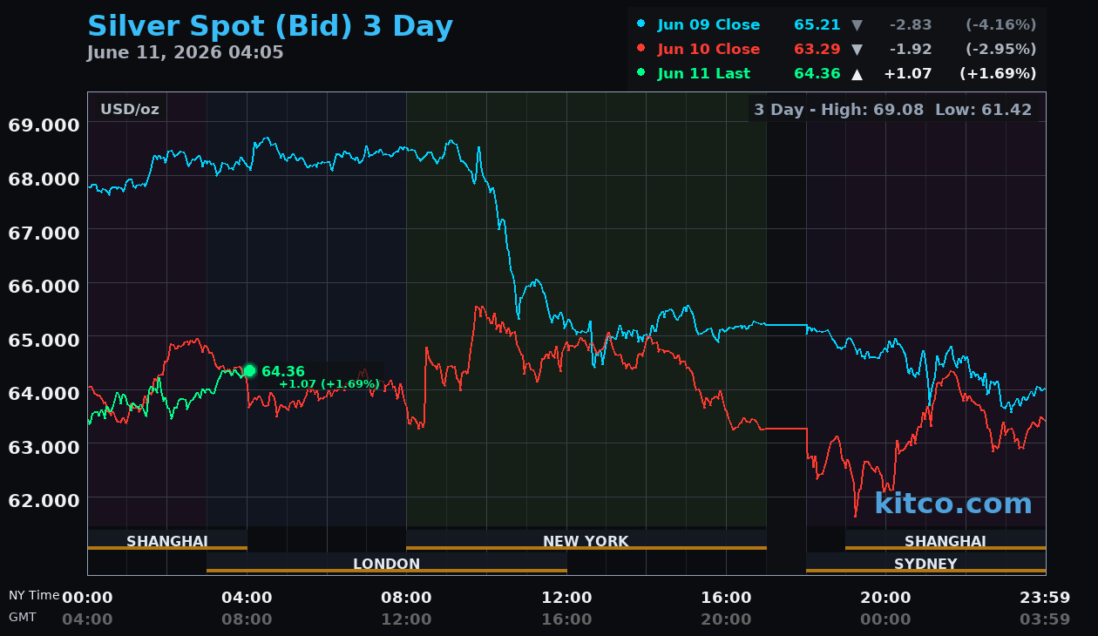The width and height of the screenshot is (1098, 636).
Task: Click the '3 Day - High: 69.08 Low: 61.42' label
Action: tap(893, 110)
